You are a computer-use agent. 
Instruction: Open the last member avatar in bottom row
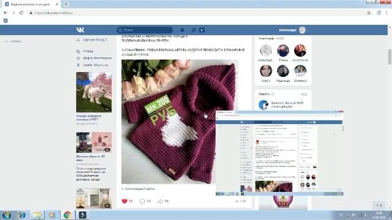coord(300,71)
